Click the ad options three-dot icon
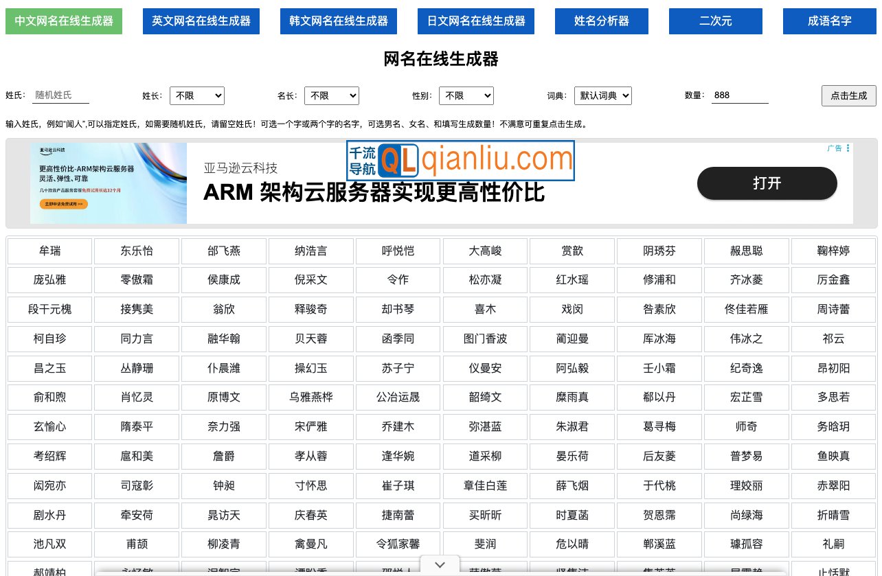 click(848, 148)
